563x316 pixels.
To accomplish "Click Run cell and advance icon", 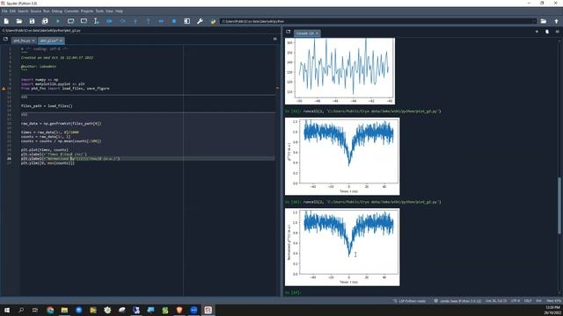I will [84, 21].
